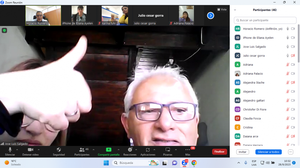Click Adriana's muted microphone icon
300x168 pixels.
pos(287,65)
